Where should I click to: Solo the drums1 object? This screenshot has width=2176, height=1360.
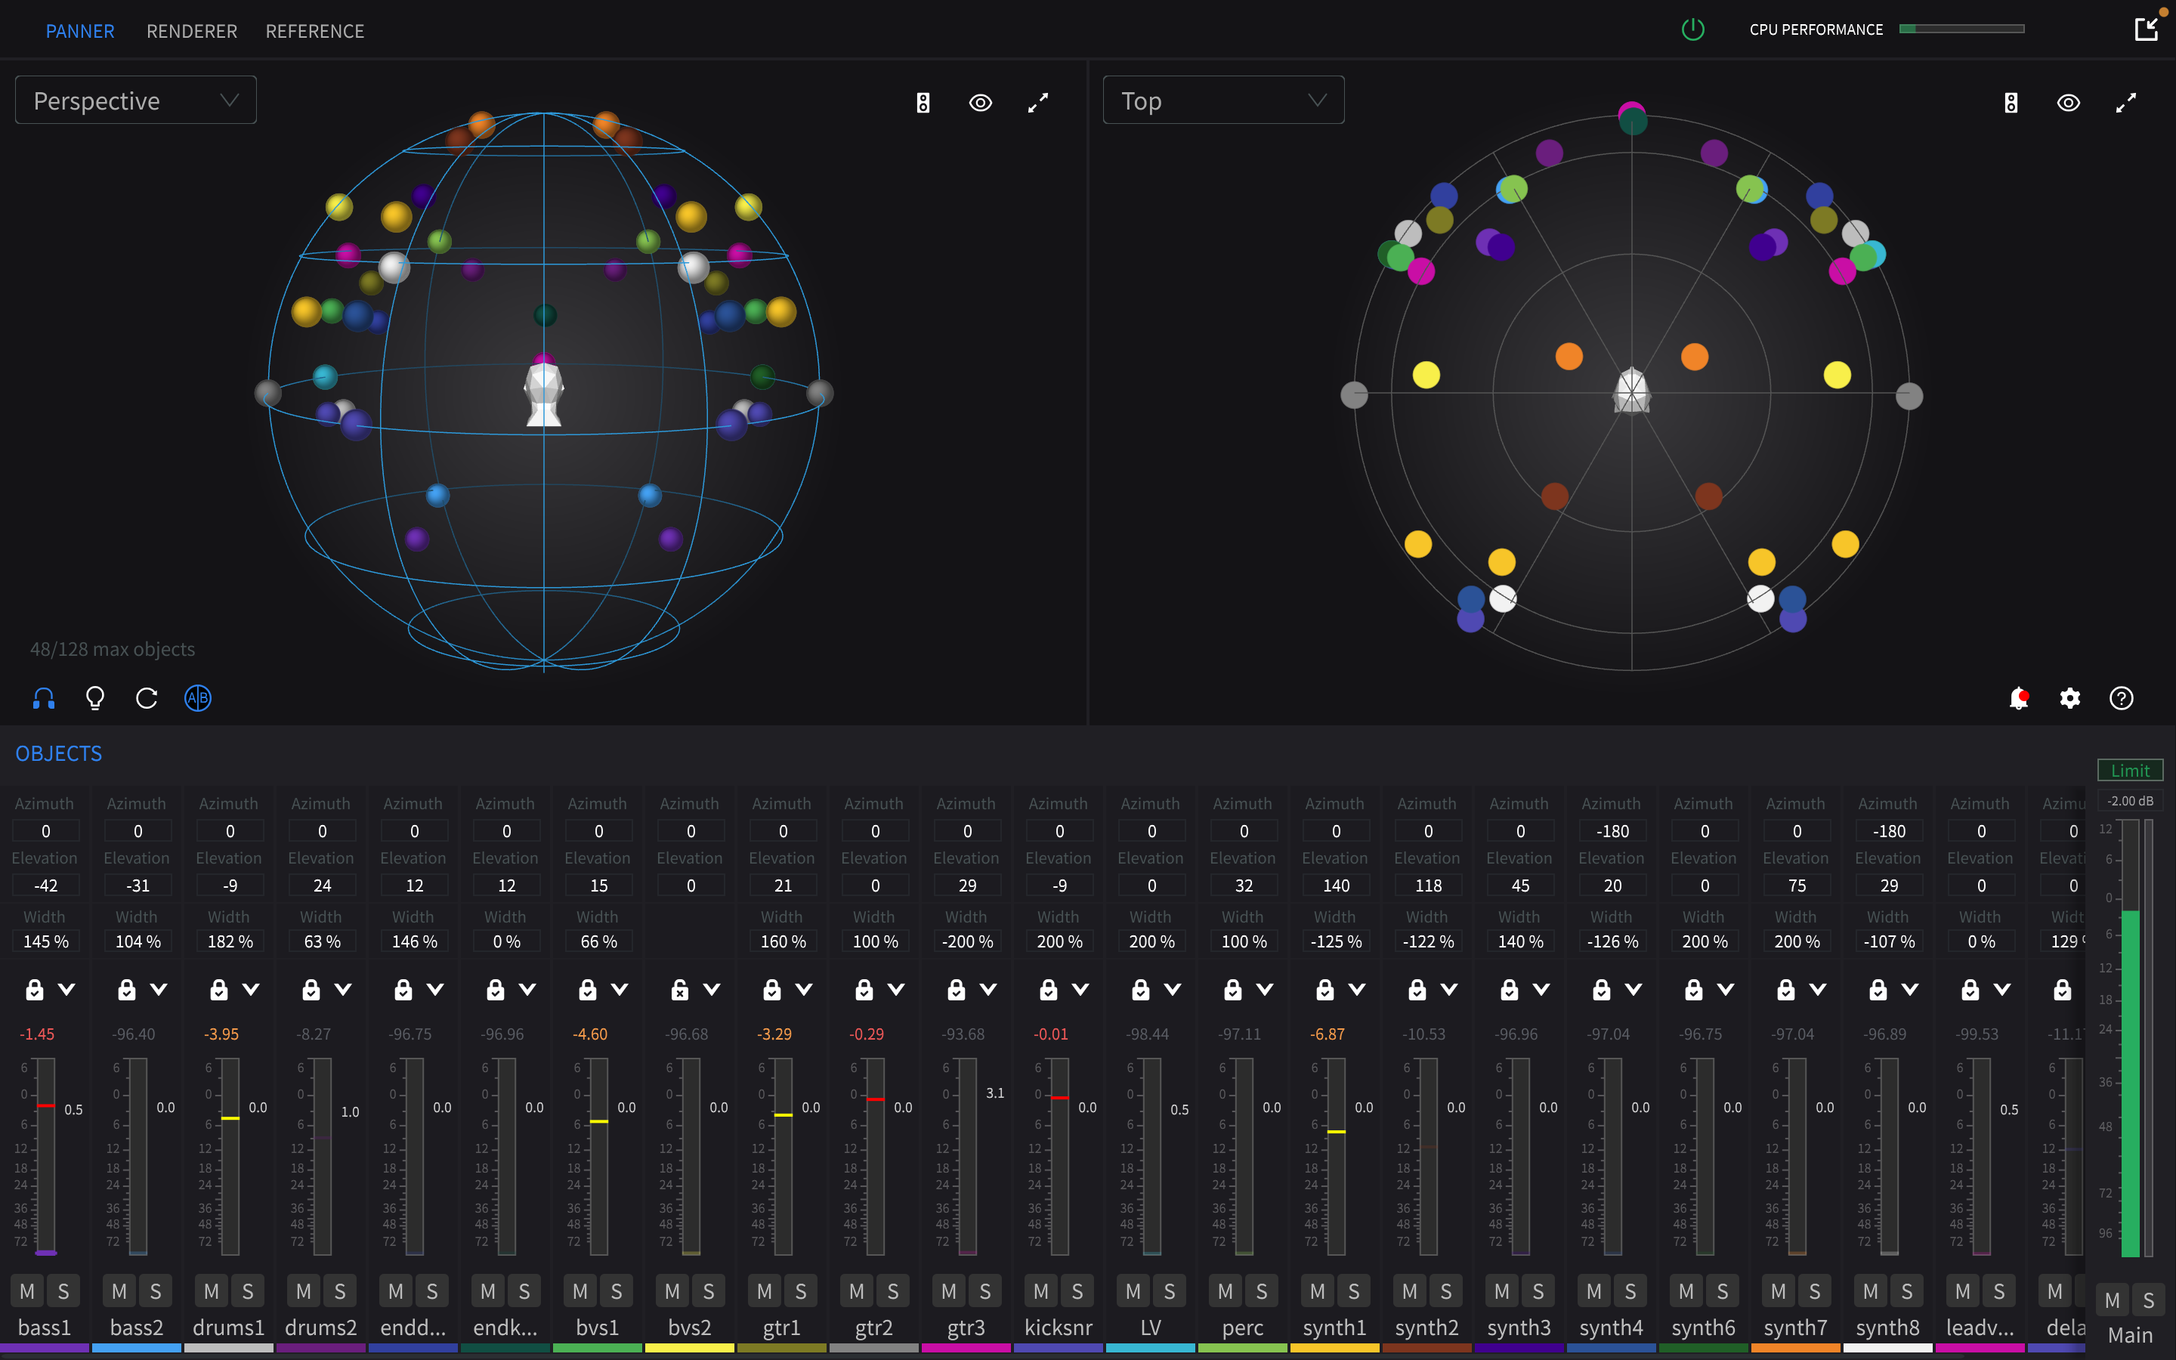click(x=247, y=1290)
